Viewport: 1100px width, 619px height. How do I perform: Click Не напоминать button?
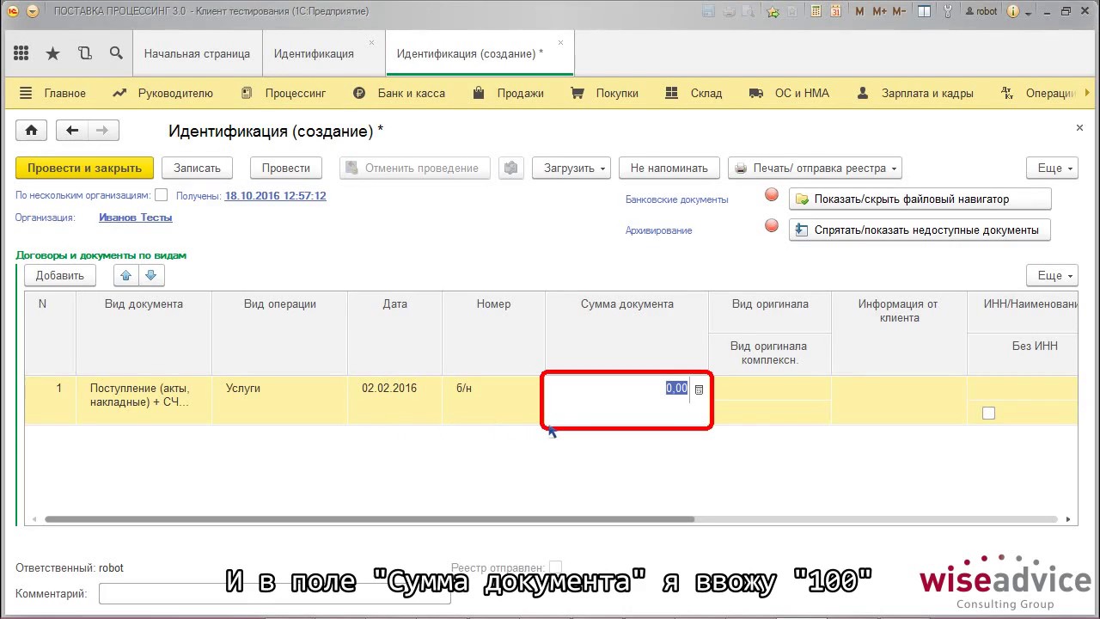pos(669,168)
